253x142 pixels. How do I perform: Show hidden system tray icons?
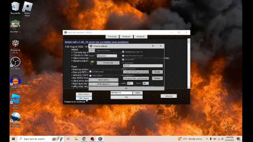(x=207, y=139)
